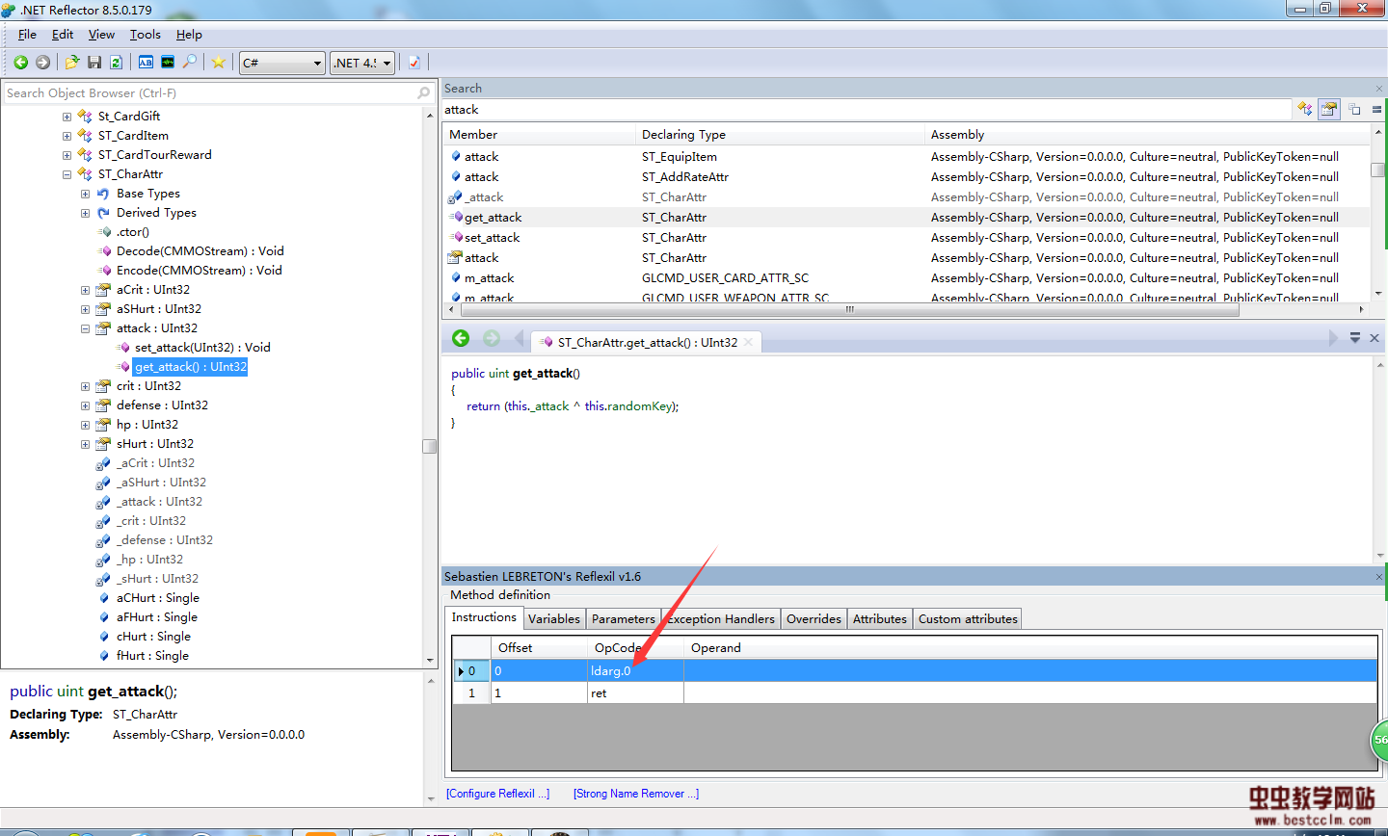Switch to Overrides tab

[814, 619]
